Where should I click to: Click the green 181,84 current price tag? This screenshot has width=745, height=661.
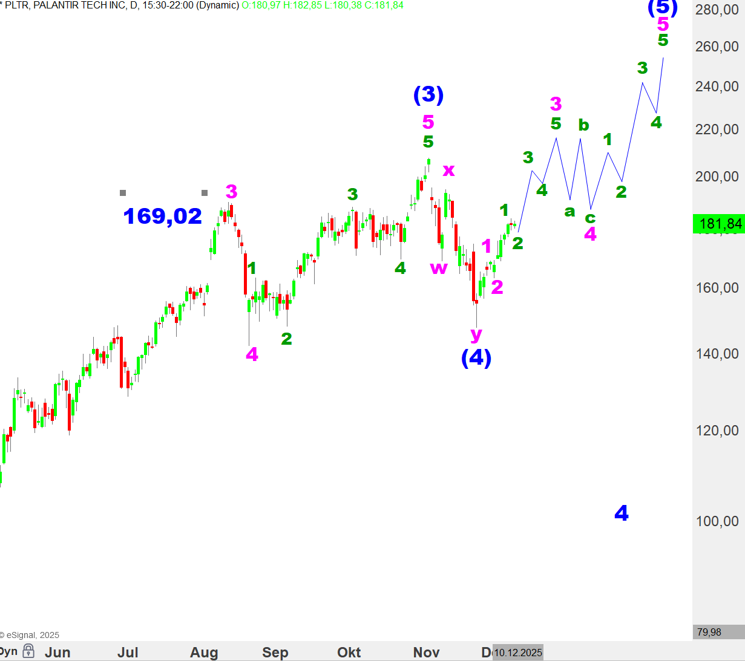coord(719,224)
